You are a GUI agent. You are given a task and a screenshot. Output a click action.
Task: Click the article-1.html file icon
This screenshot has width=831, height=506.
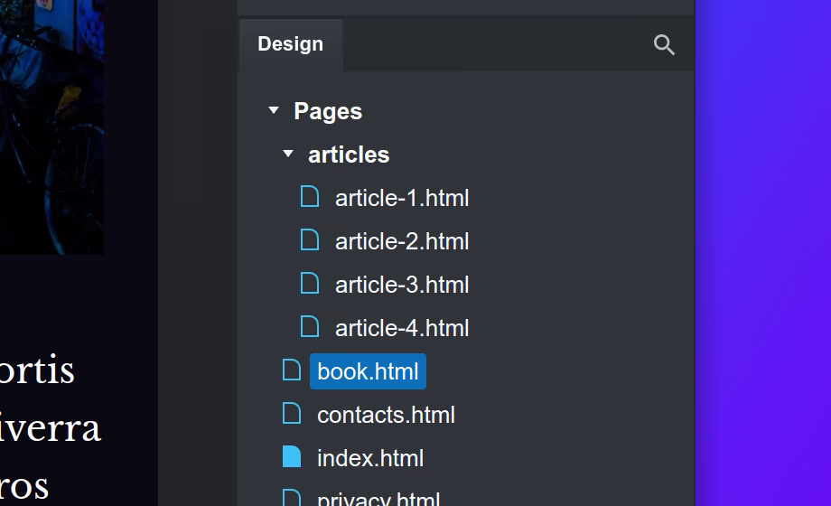click(310, 197)
